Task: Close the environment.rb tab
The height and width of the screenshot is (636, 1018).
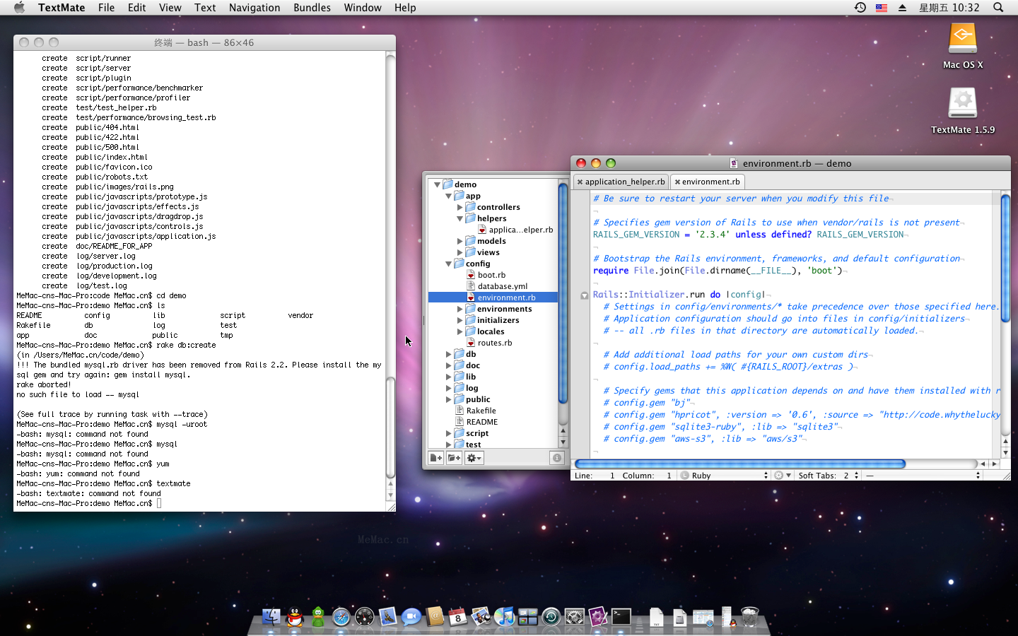Action: click(x=677, y=182)
